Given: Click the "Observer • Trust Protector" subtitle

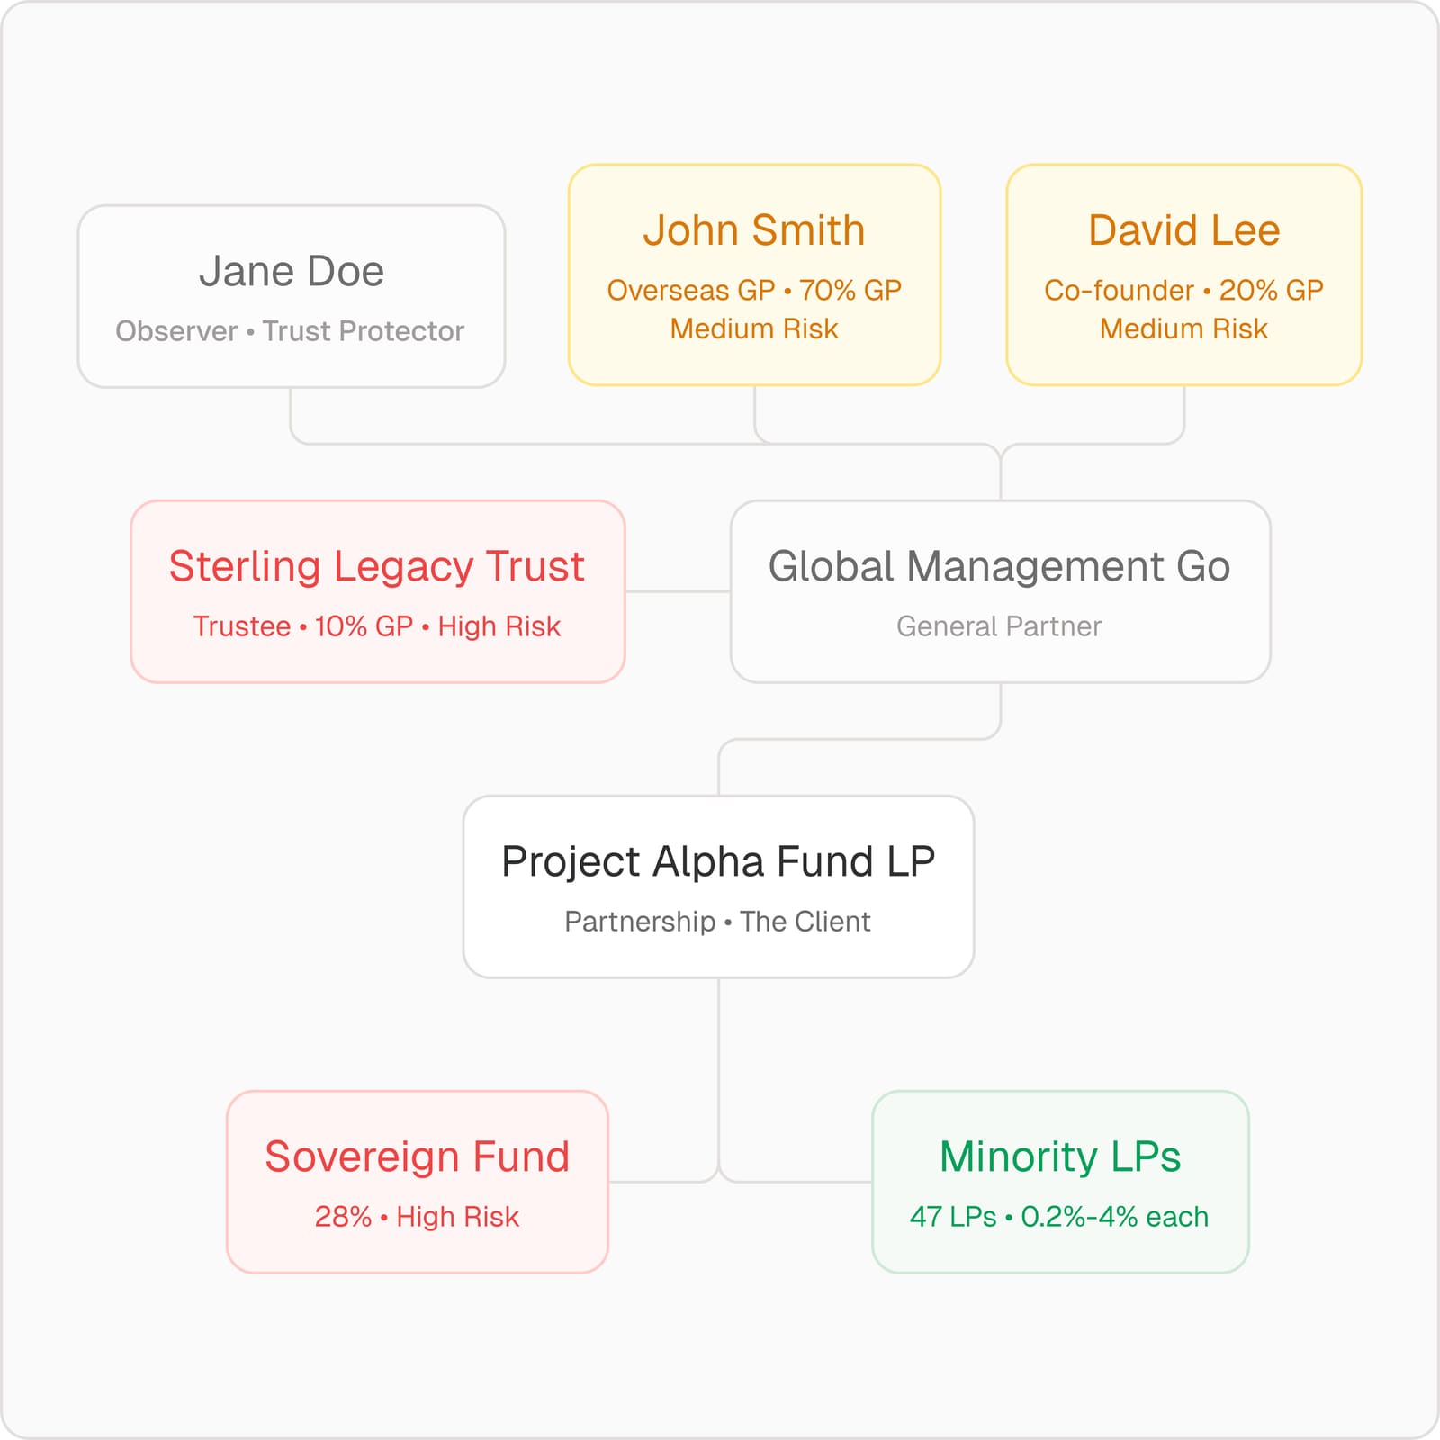Looking at the screenshot, I should point(290,331).
